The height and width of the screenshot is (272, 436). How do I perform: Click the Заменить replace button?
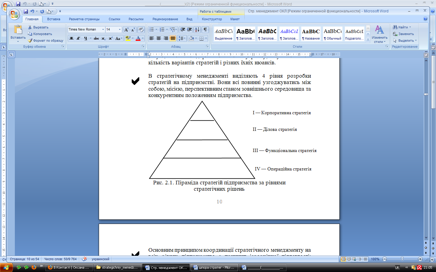click(x=403, y=34)
